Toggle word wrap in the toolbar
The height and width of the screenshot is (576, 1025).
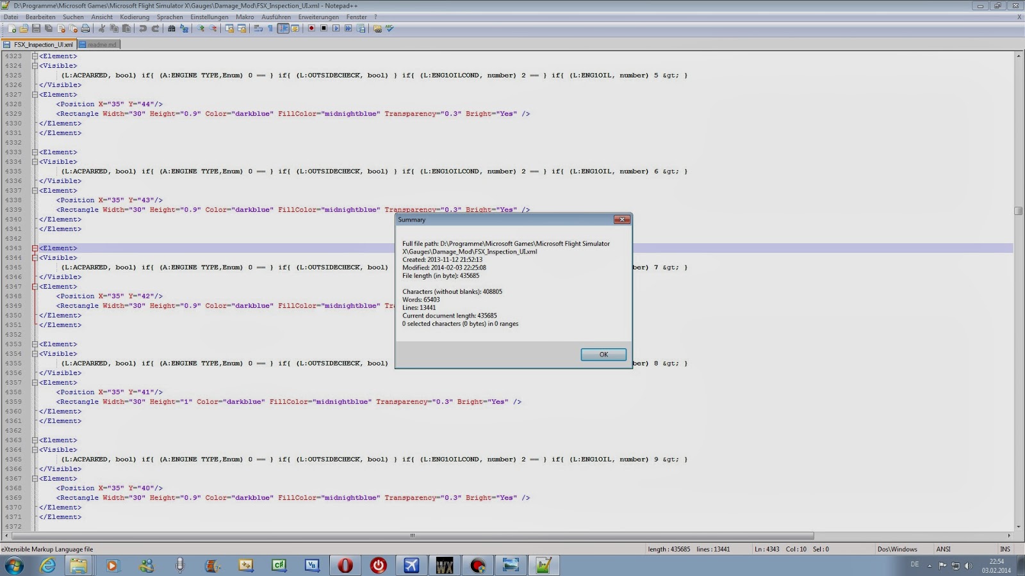258,28
